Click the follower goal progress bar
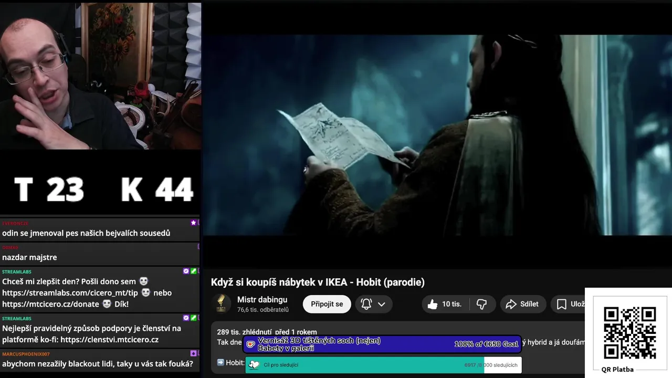Screen dimensions: 672x378 click(383, 365)
